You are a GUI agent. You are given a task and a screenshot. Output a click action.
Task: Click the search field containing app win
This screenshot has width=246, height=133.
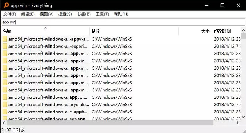123,22
